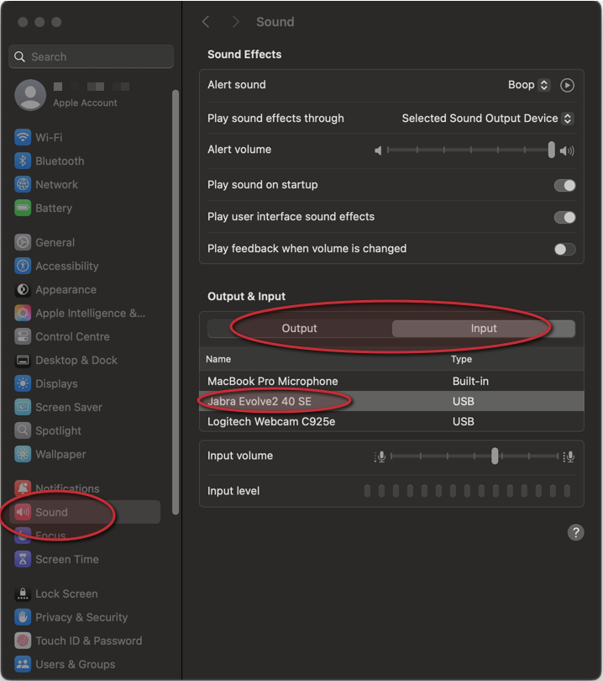Screen dimensions: 603x681
Task: Open the Alert sound Boop dropdown
Action: pos(529,85)
